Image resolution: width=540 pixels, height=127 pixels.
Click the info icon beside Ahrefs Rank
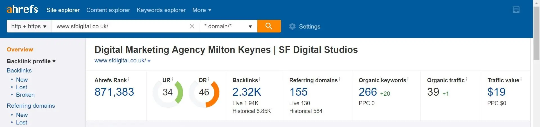(x=129, y=79)
